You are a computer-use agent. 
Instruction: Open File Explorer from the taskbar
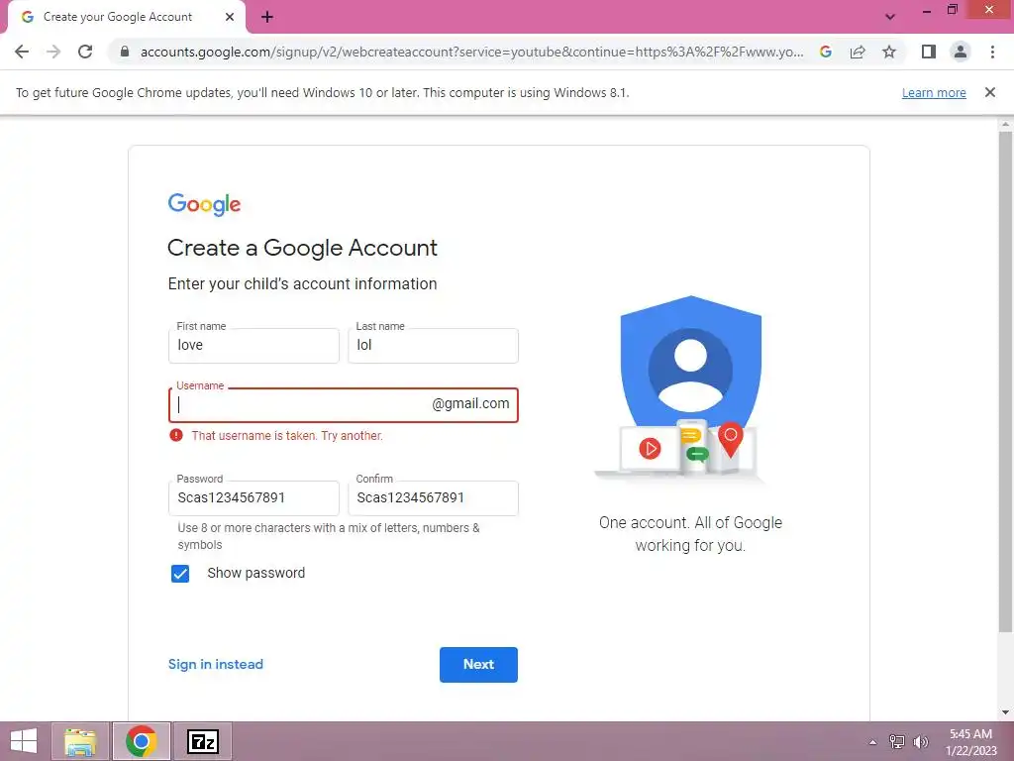point(80,741)
